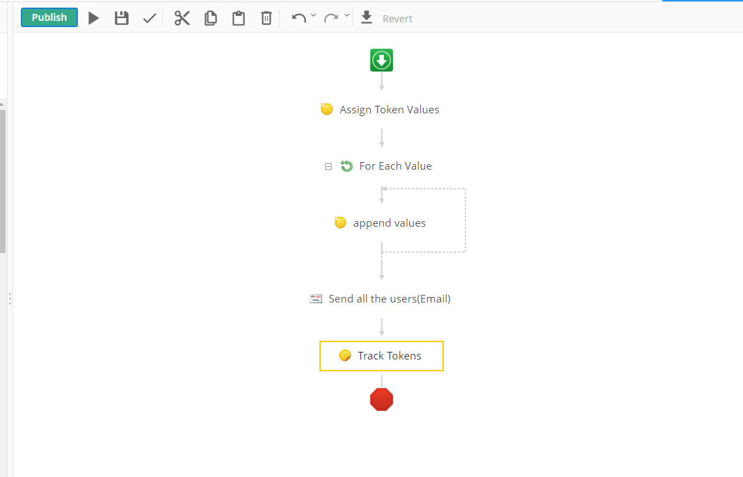Save the workflow using floppy disk icon
This screenshot has width=743, height=477.
click(x=122, y=18)
